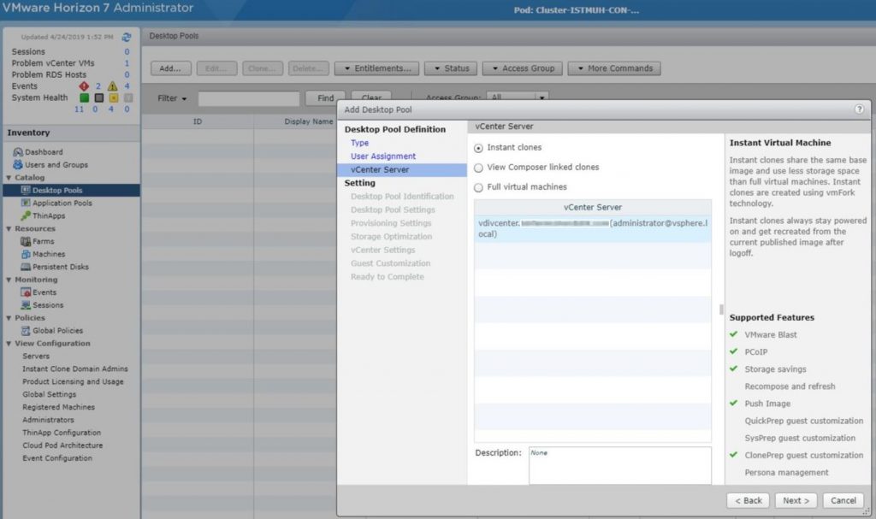Click the red error Events icon
The height and width of the screenshot is (519, 876).
click(x=84, y=86)
